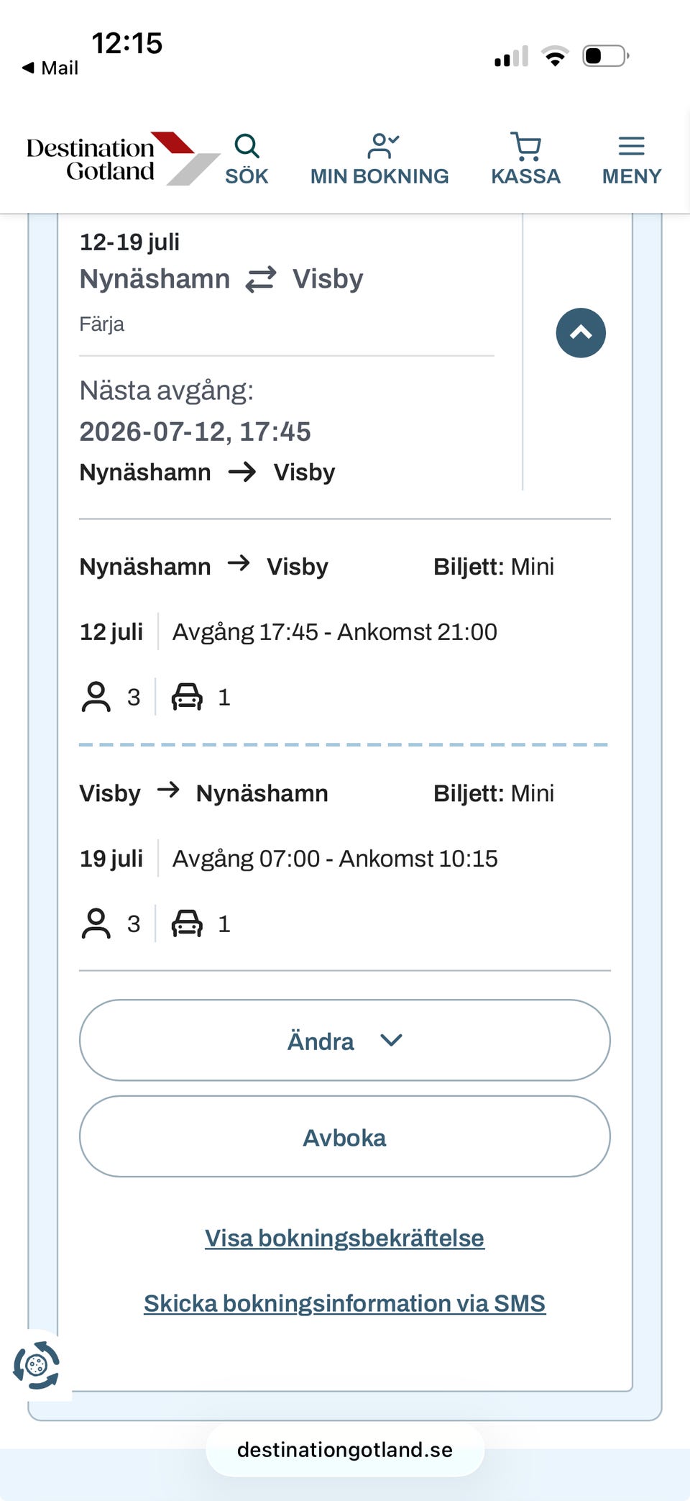Tap the round-trip arrows between Nynäshamn and Visby
Image resolution: width=690 pixels, height=1501 pixels.
[261, 279]
